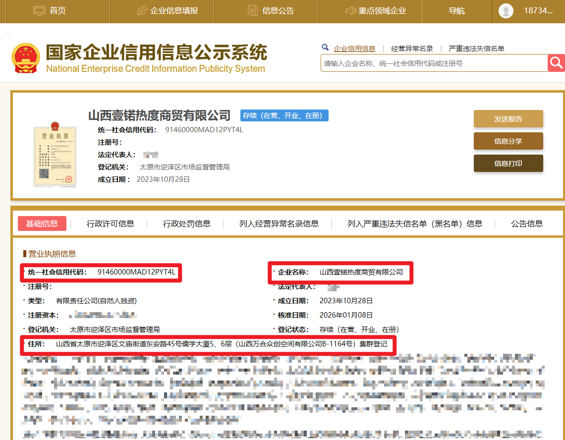Click the 营业执照信息 section heading
The image size is (565, 440).
tap(52, 254)
